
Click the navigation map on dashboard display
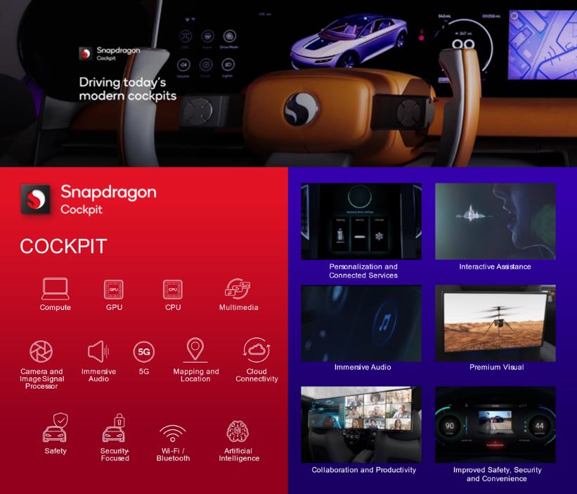543,44
